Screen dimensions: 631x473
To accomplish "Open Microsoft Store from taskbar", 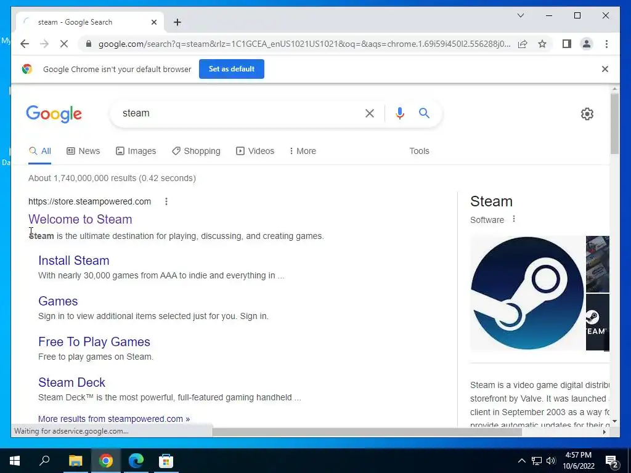I will click(166, 461).
